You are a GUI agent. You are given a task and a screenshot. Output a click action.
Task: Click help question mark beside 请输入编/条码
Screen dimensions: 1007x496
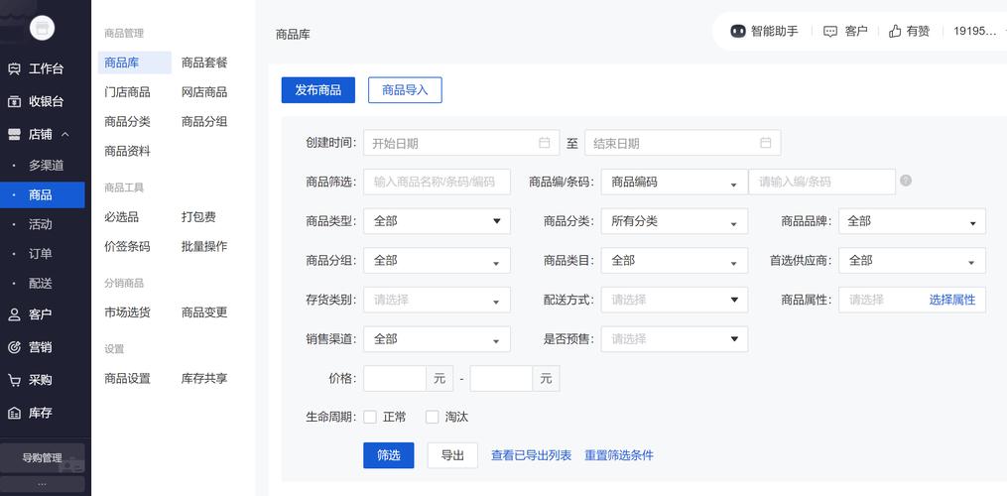(x=906, y=181)
